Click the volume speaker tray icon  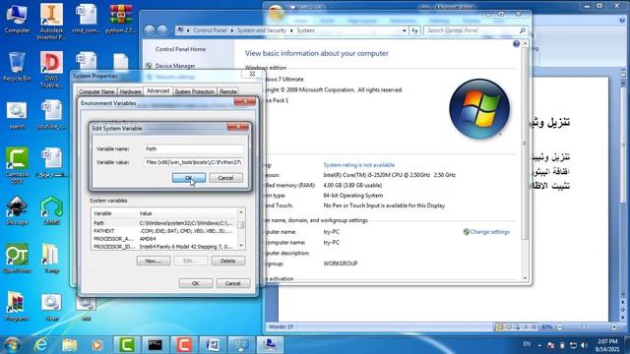click(x=584, y=345)
